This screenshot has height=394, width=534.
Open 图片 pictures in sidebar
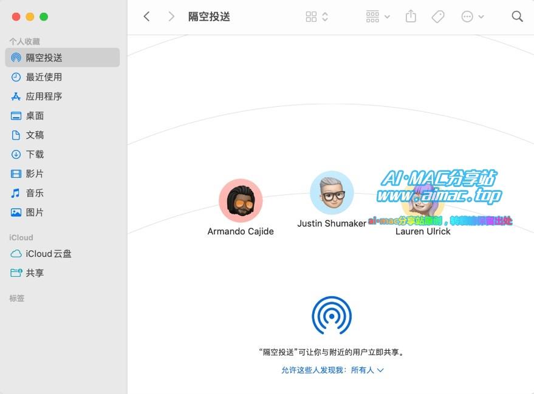pyautogui.click(x=63, y=212)
